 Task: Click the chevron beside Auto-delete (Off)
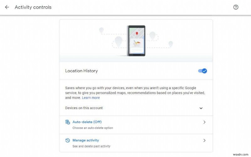click(x=204, y=122)
